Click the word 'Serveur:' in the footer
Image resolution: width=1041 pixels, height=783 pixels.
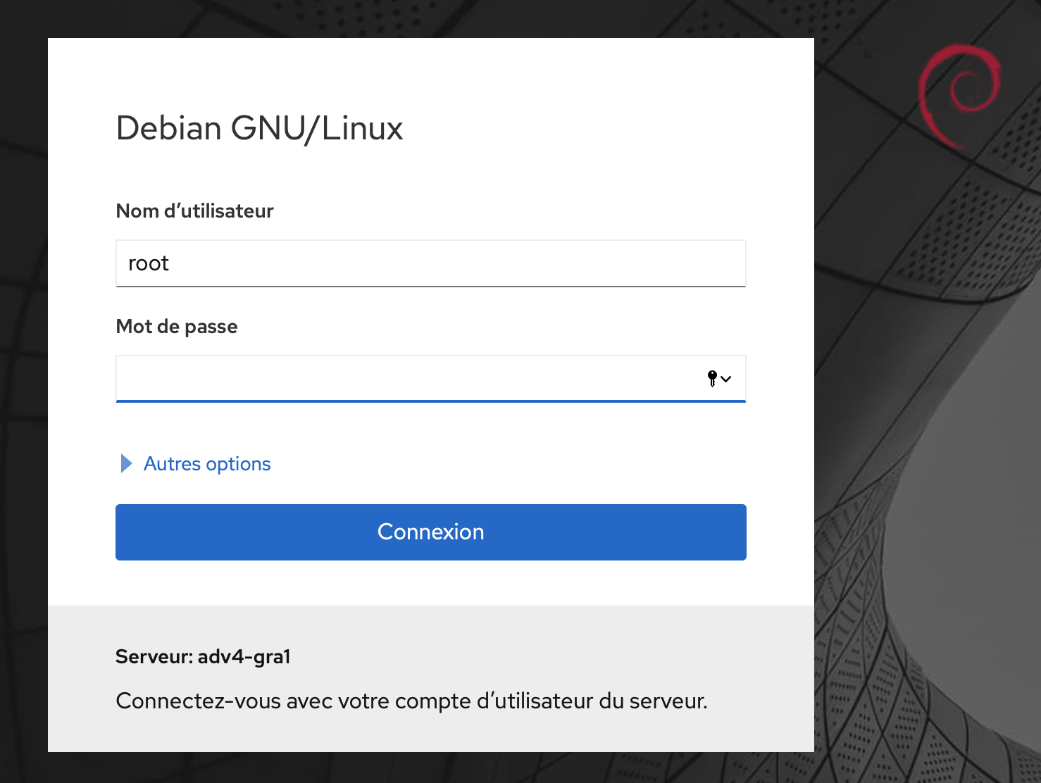154,657
